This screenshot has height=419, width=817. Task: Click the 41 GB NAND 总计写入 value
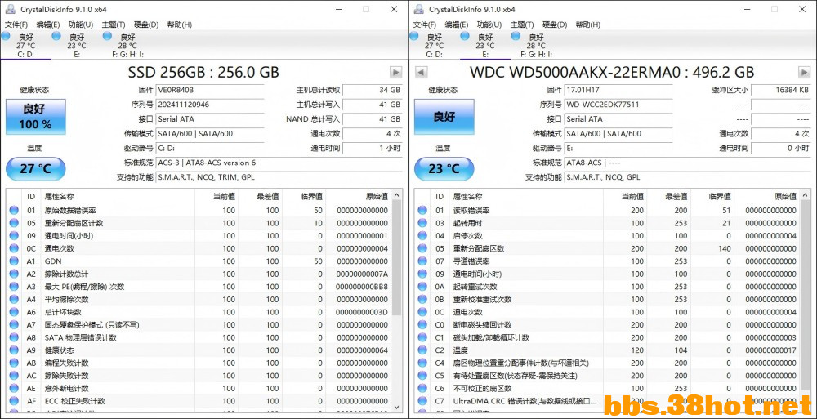coord(373,118)
